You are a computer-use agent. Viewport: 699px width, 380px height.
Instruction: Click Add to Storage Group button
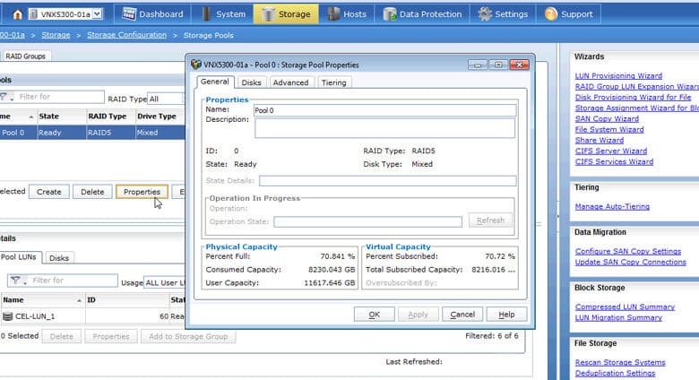click(188, 336)
